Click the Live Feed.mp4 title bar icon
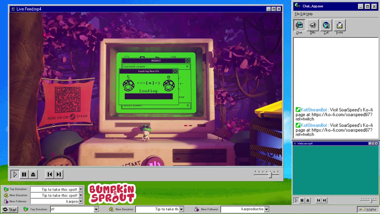Image resolution: width=380 pixels, height=214 pixels. [x=13, y=9]
